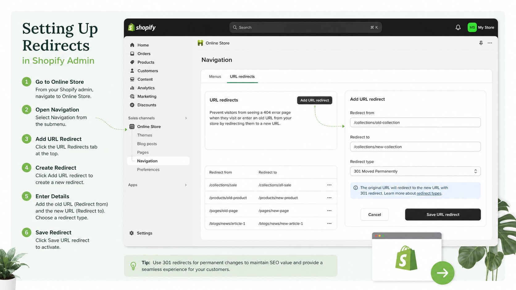The width and height of the screenshot is (516, 290).
Task: Open Orders in the sidebar
Action: 144,54
